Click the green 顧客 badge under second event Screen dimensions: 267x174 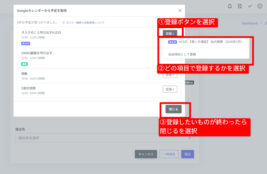click(x=25, y=64)
